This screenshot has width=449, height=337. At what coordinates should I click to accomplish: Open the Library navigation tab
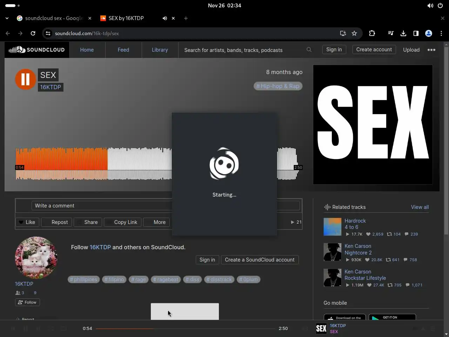click(160, 50)
